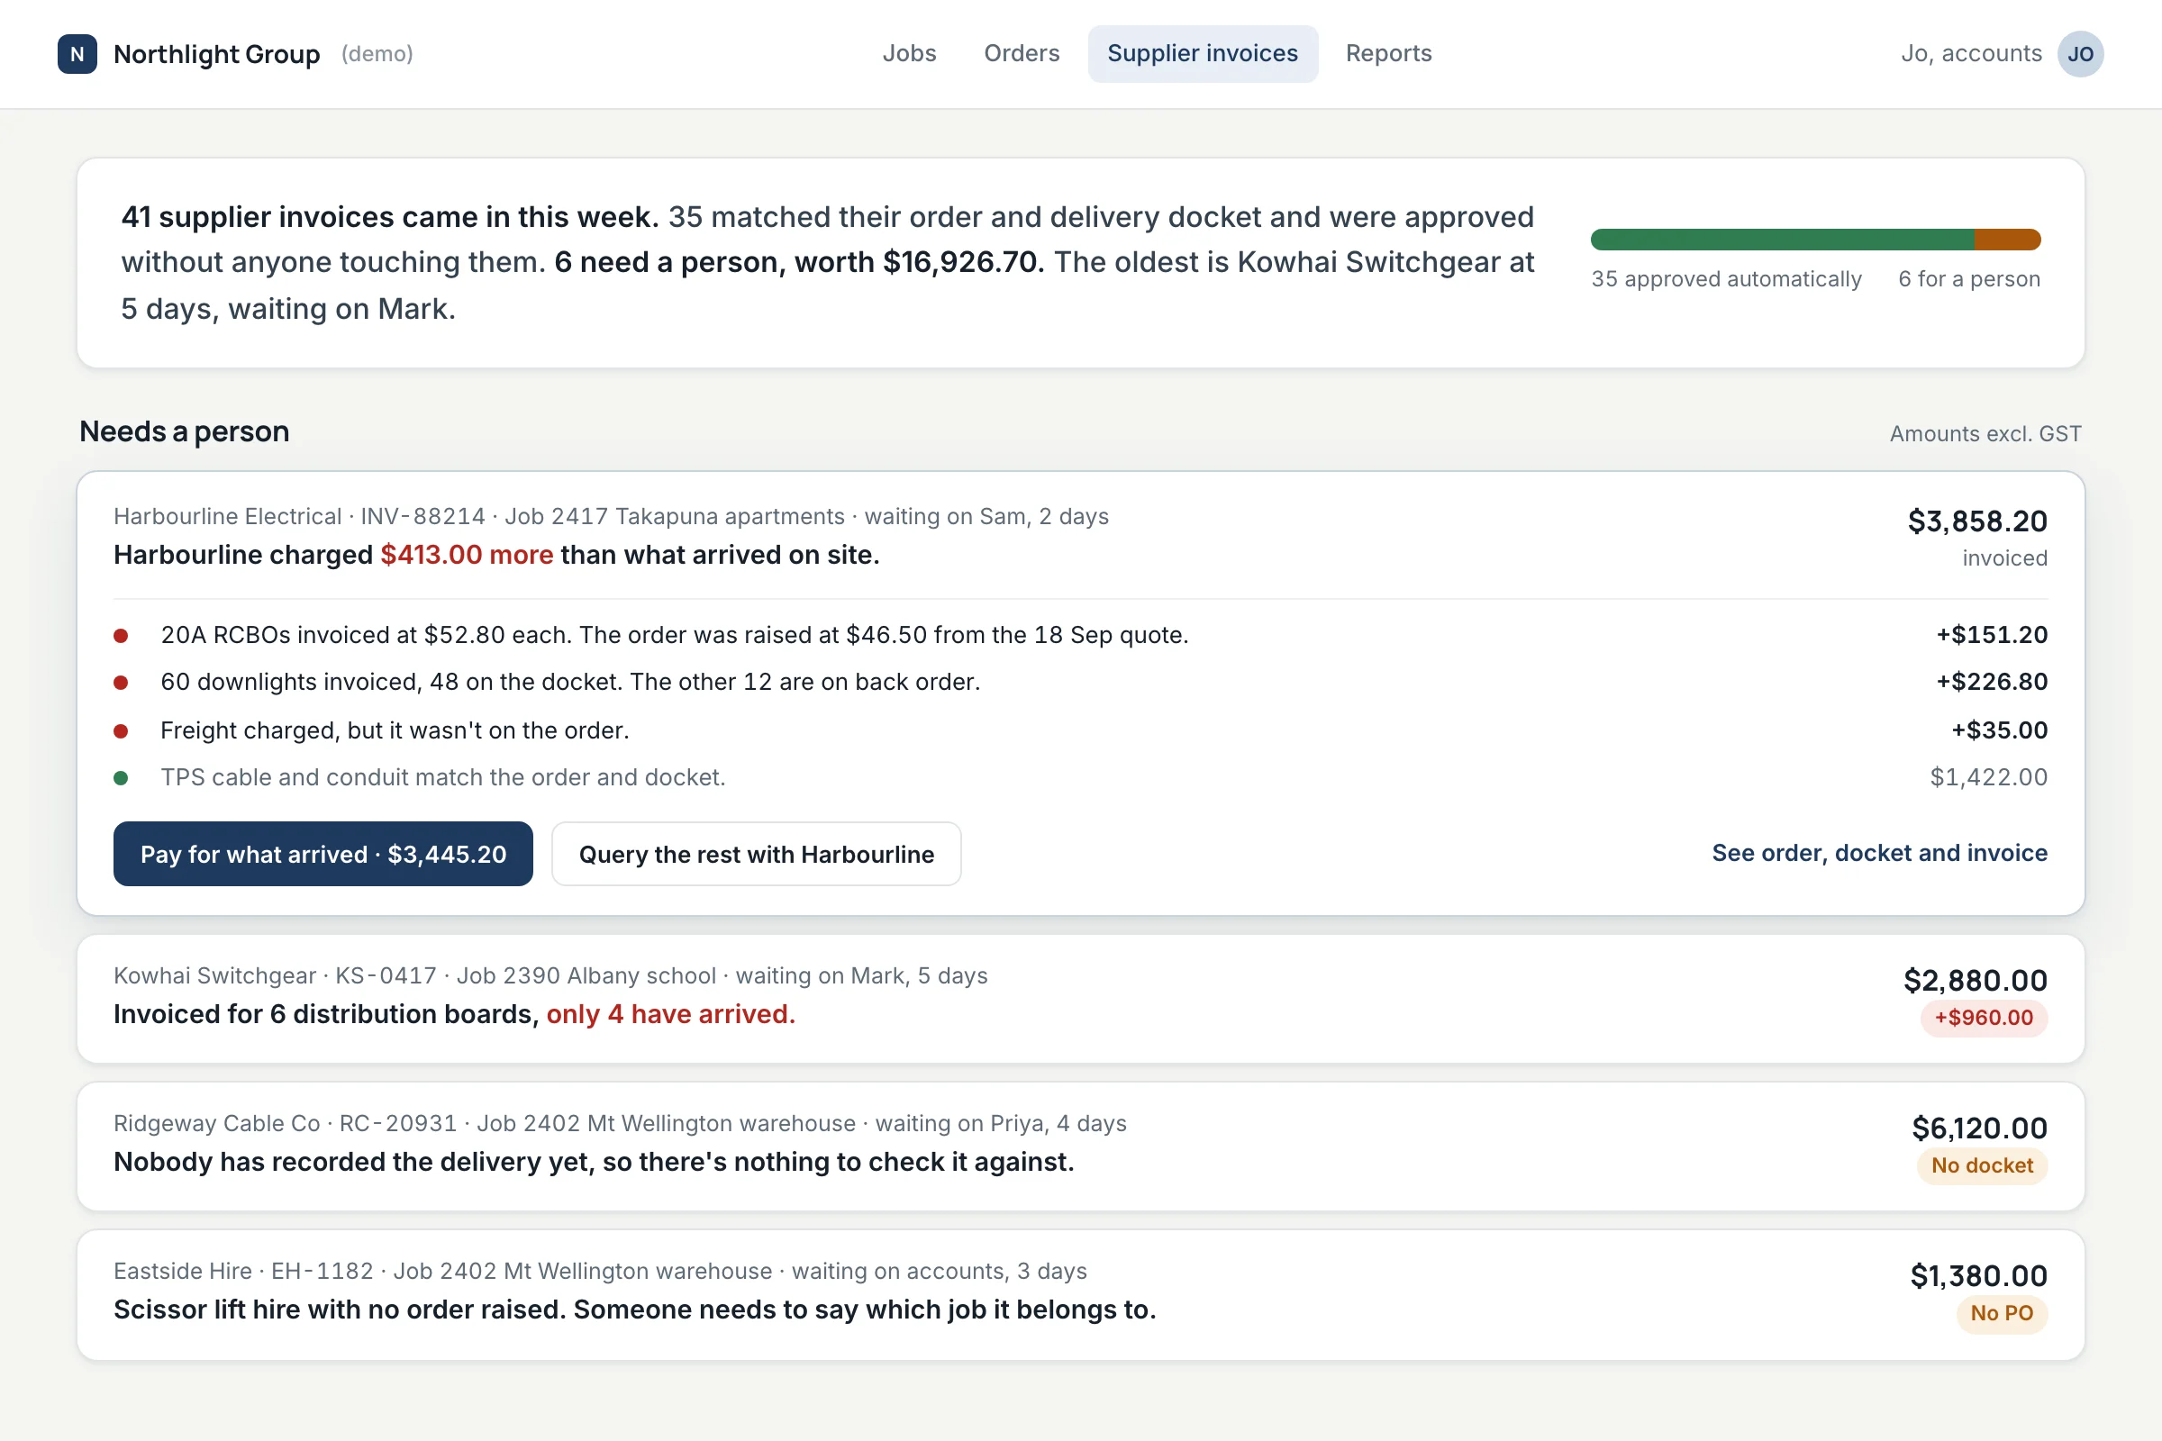Expand the Eastside Hire invoice card
This screenshot has height=1441, width=2162.
click(x=1080, y=1295)
